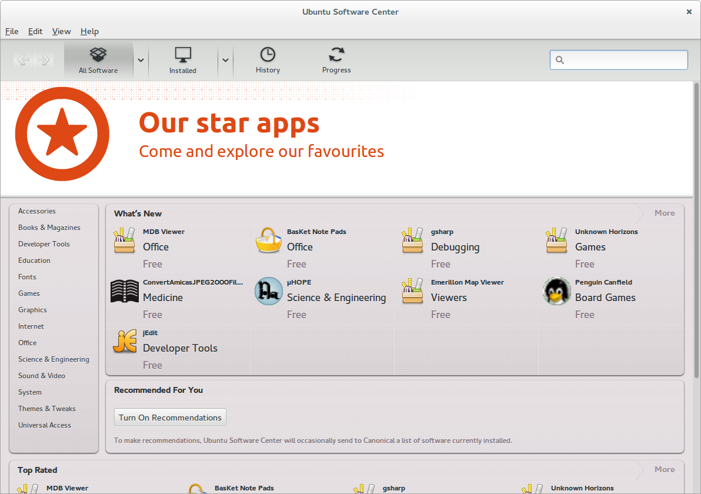Screen dimensions: 701x494
Task: Open the Office category in sidebar
Action: 27,343
